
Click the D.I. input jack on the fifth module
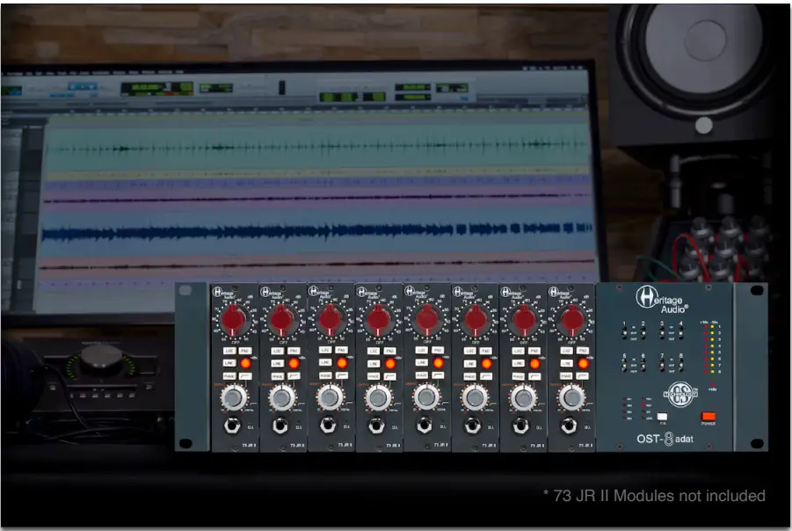[x=425, y=425]
